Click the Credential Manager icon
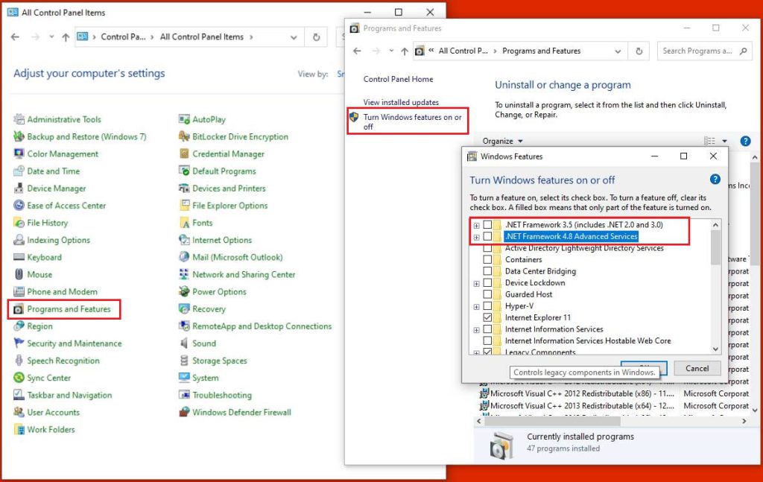 pos(184,153)
